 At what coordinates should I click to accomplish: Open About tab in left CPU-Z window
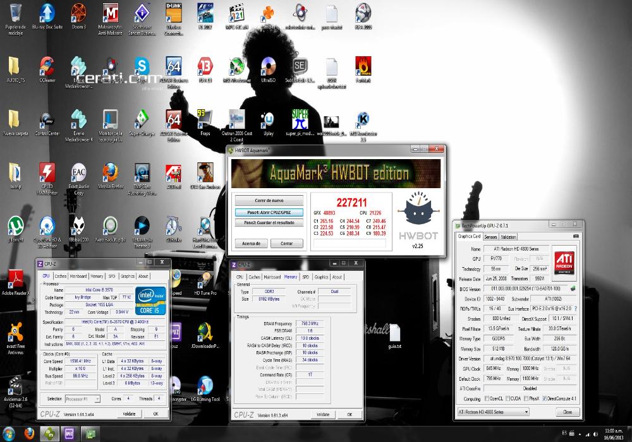(x=143, y=276)
